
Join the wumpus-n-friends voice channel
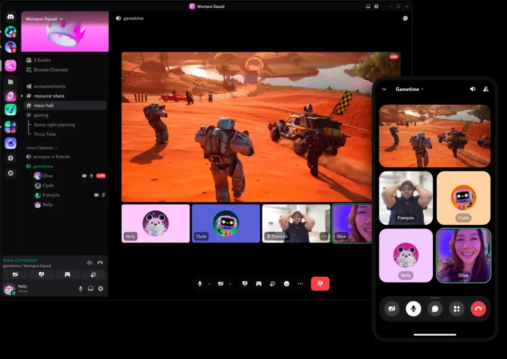pyautogui.click(x=65, y=157)
